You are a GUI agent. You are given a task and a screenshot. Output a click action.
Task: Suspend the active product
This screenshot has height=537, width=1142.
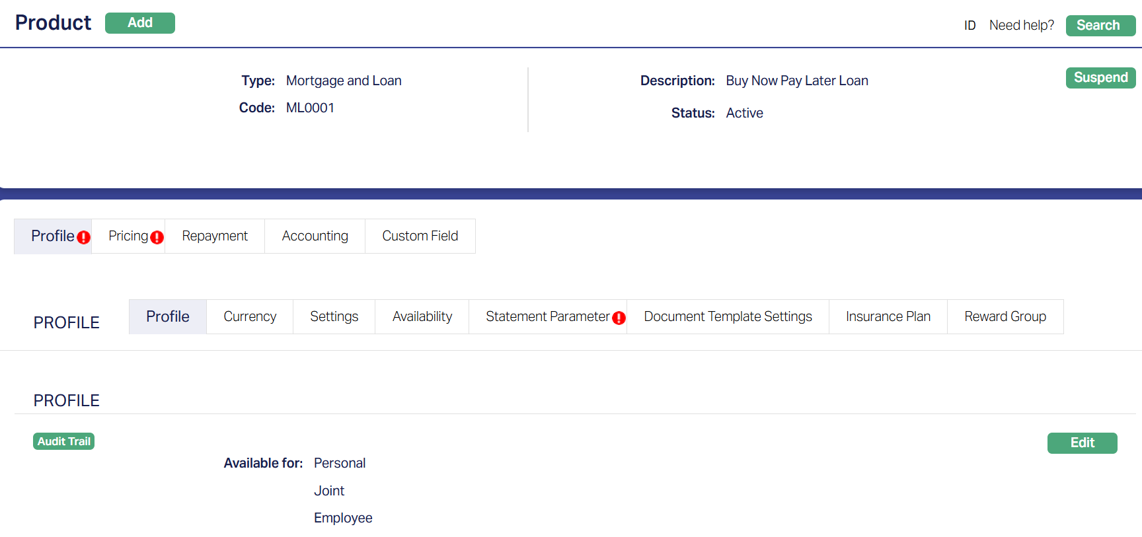pos(1100,78)
